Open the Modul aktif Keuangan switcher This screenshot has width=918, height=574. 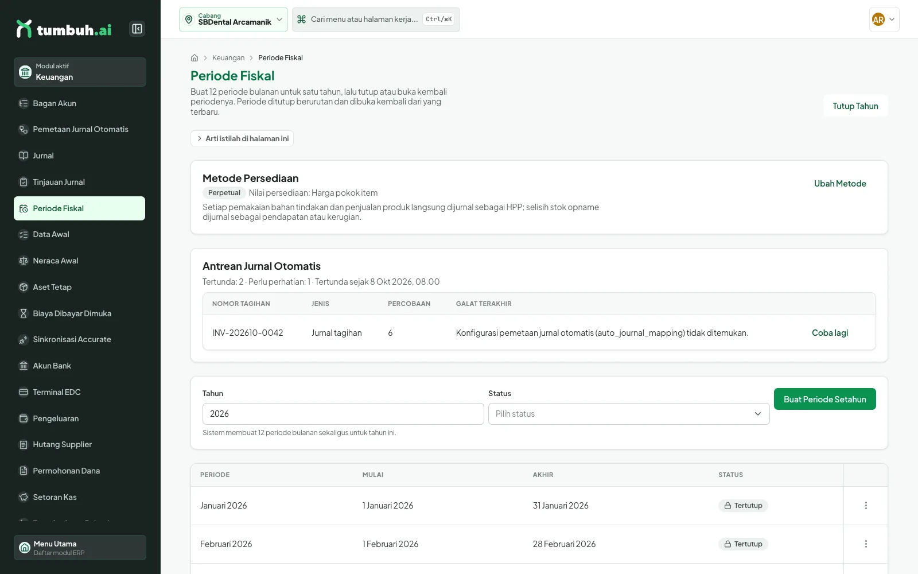tap(80, 72)
